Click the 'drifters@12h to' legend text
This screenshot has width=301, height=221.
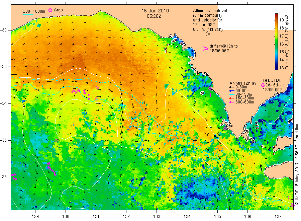224,46
